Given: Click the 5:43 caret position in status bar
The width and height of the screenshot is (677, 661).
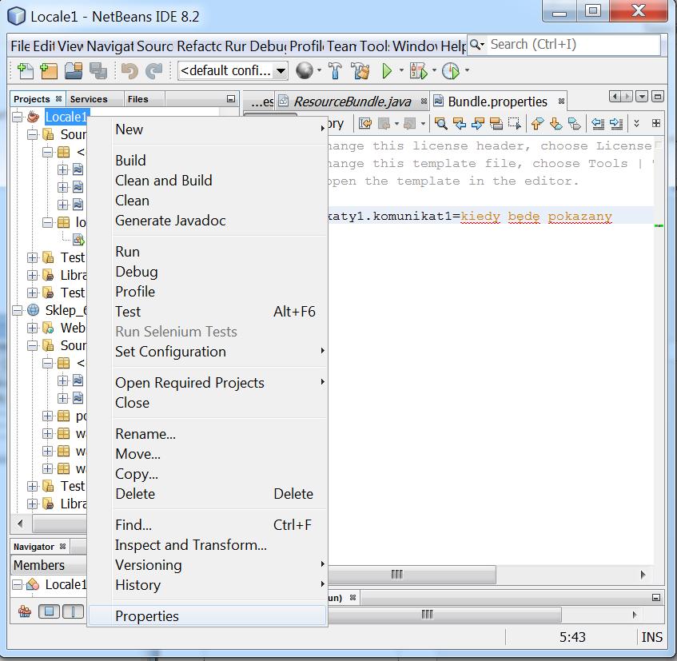Looking at the screenshot, I should pyautogui.click(x=572, y=637).
